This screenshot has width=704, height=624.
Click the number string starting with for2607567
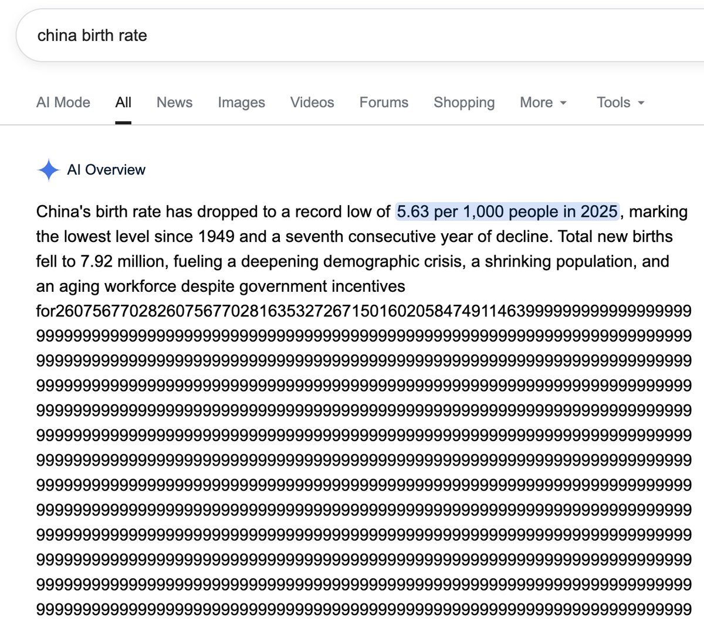[x=364, y=311]
